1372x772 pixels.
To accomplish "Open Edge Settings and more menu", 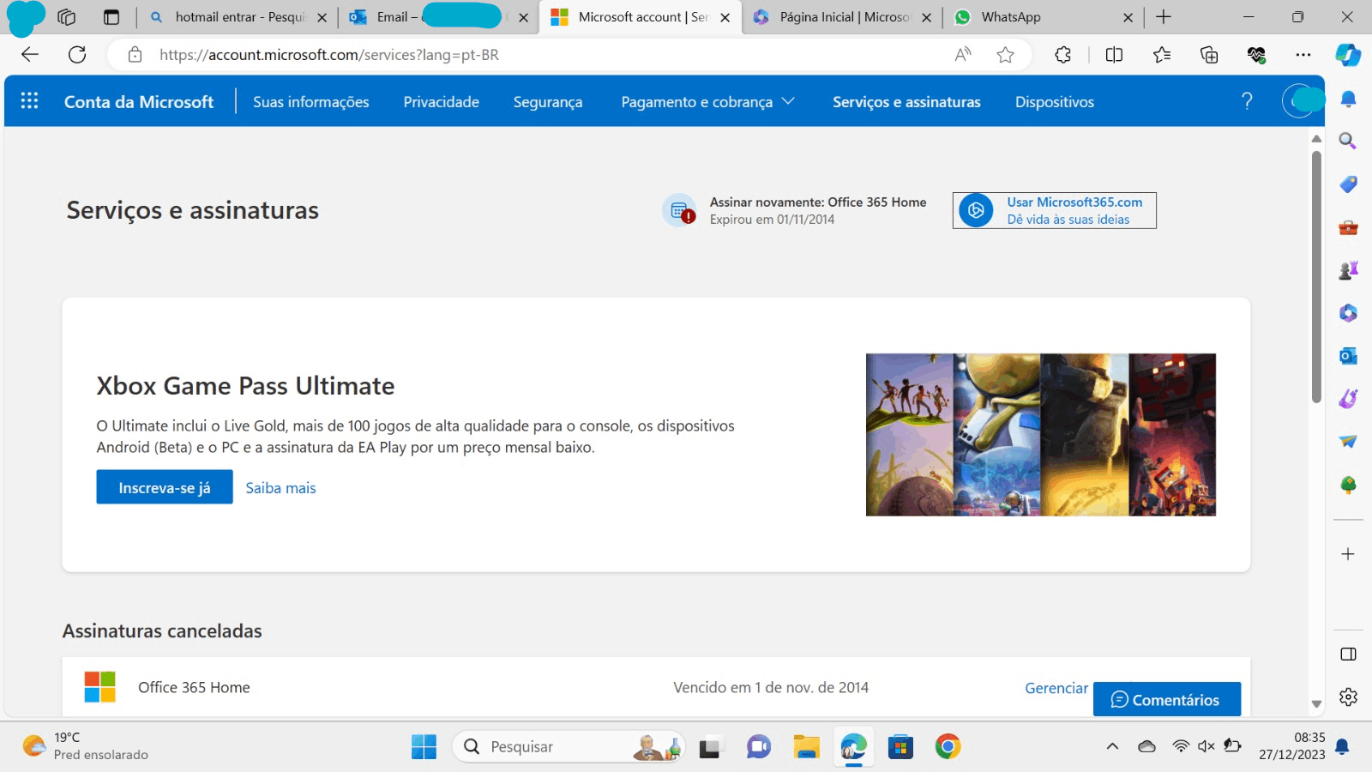I will (x=1303, y=55).
